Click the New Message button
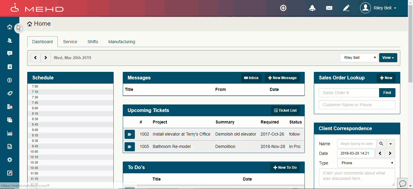This screenshot has height=189, width=413. (x=282, y=78)
